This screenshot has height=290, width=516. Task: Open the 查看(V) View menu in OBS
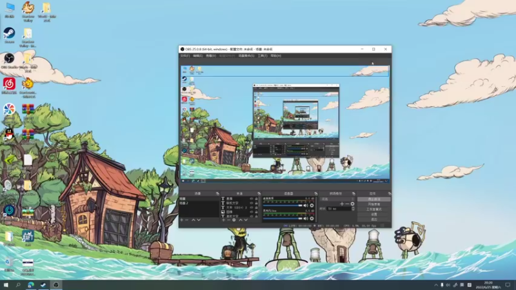click(x=211, y=56)
